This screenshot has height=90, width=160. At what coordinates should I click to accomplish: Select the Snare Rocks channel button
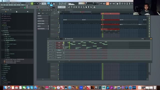click(x=59, y=55)
